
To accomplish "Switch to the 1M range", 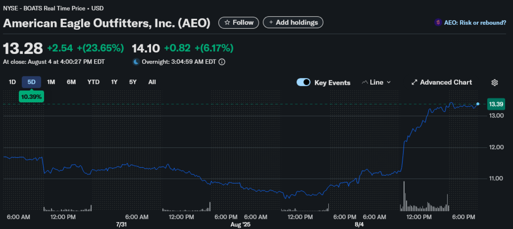I will [x=51, y=82].
